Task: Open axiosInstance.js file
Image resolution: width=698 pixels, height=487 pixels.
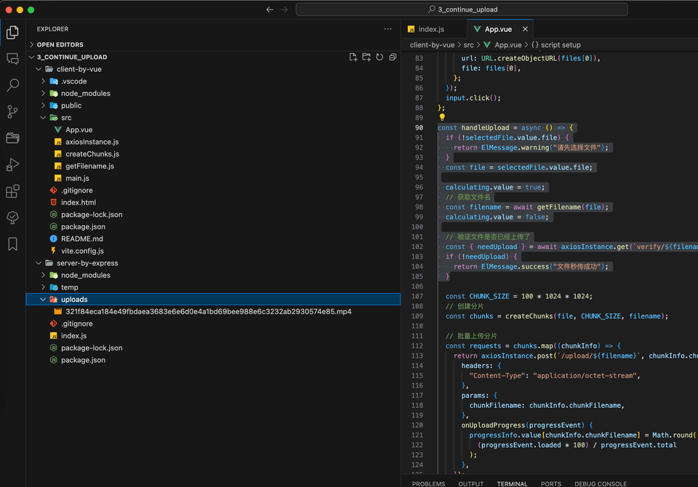Action: pos(213,142)
